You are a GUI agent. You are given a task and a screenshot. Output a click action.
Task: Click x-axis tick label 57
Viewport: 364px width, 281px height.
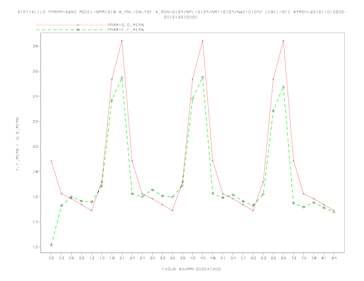243,258
